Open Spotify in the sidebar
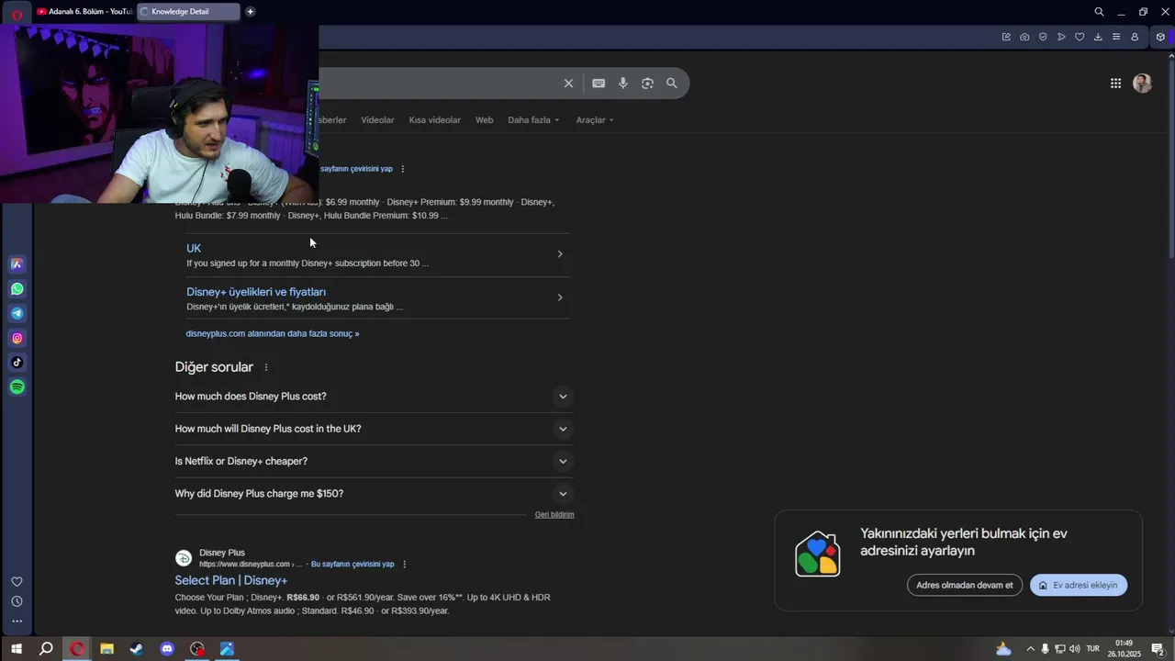Viewport: 1175px width, 661px height. pos(17,387)
